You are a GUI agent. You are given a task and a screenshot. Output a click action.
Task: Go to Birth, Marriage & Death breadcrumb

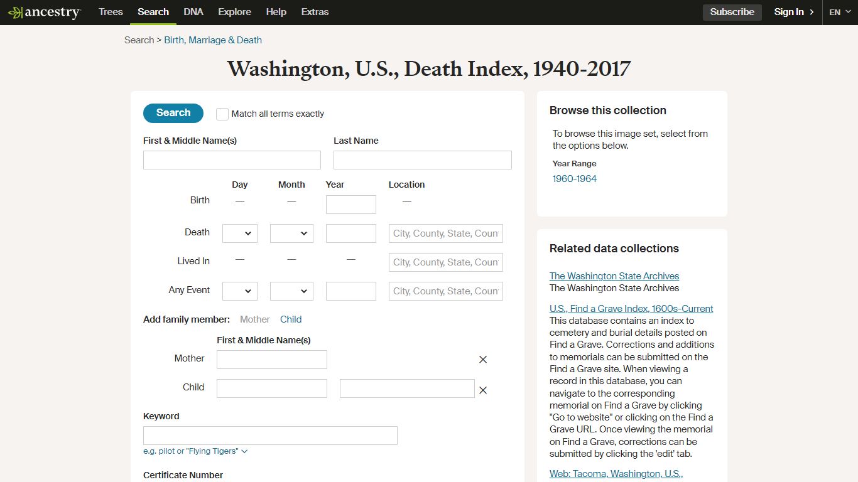coord(213,40)
